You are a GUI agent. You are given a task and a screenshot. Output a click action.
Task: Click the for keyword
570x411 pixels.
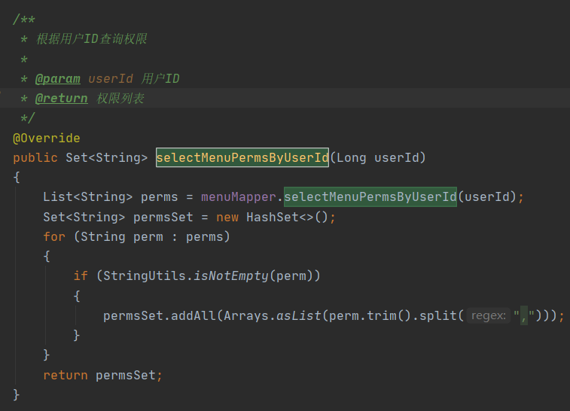[x=54, y=237]
